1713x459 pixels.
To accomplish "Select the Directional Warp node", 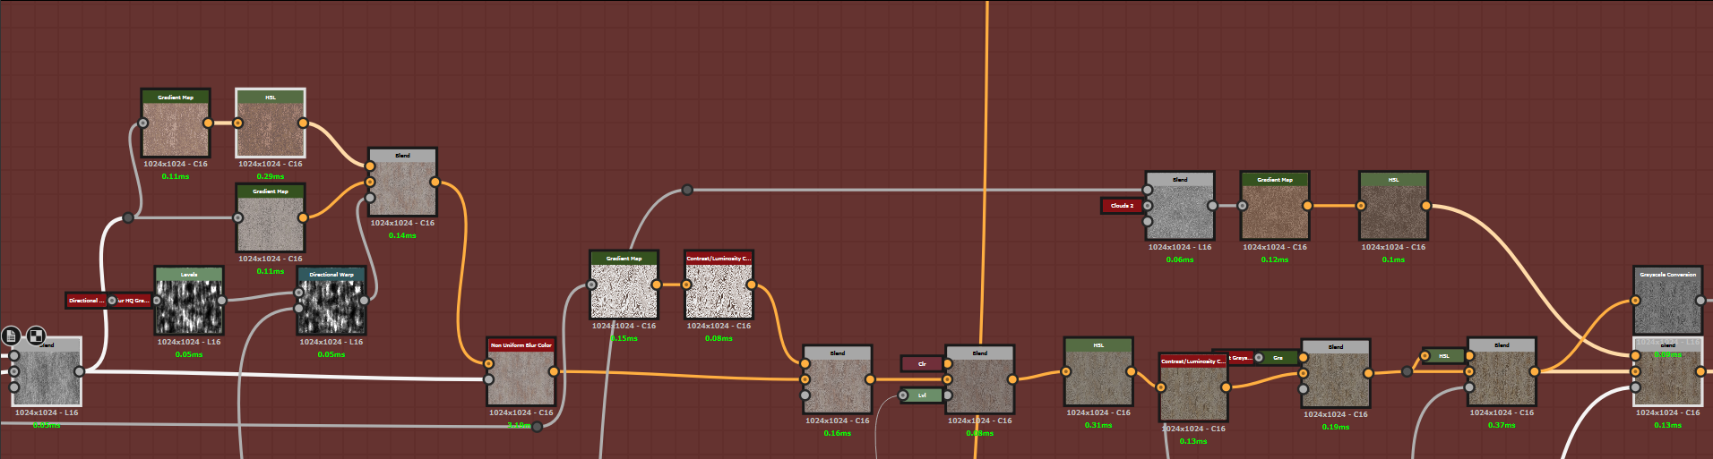I will pos(331,306).
